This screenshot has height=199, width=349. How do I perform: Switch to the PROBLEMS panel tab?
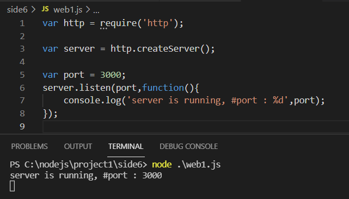[x=29, y=146]
